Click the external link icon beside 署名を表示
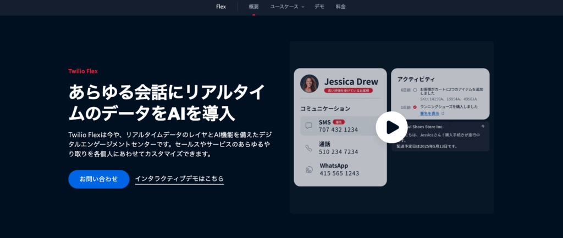Image resolution: width=563 pixels, height=238 pixels. (x=442, y=114)
